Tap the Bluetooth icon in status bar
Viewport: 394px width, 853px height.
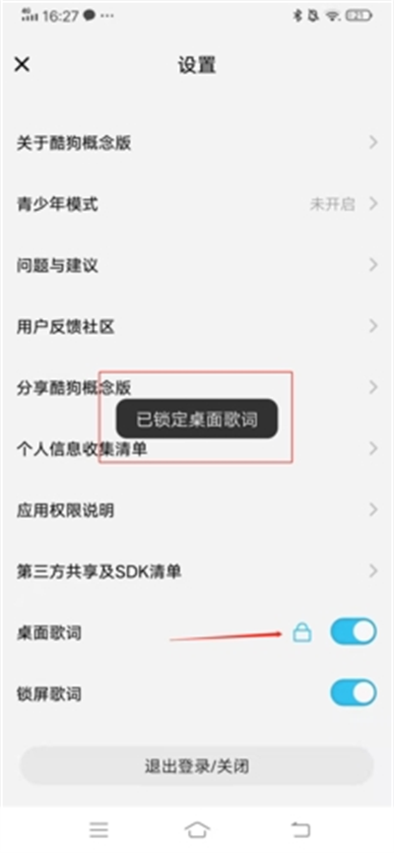297,17
